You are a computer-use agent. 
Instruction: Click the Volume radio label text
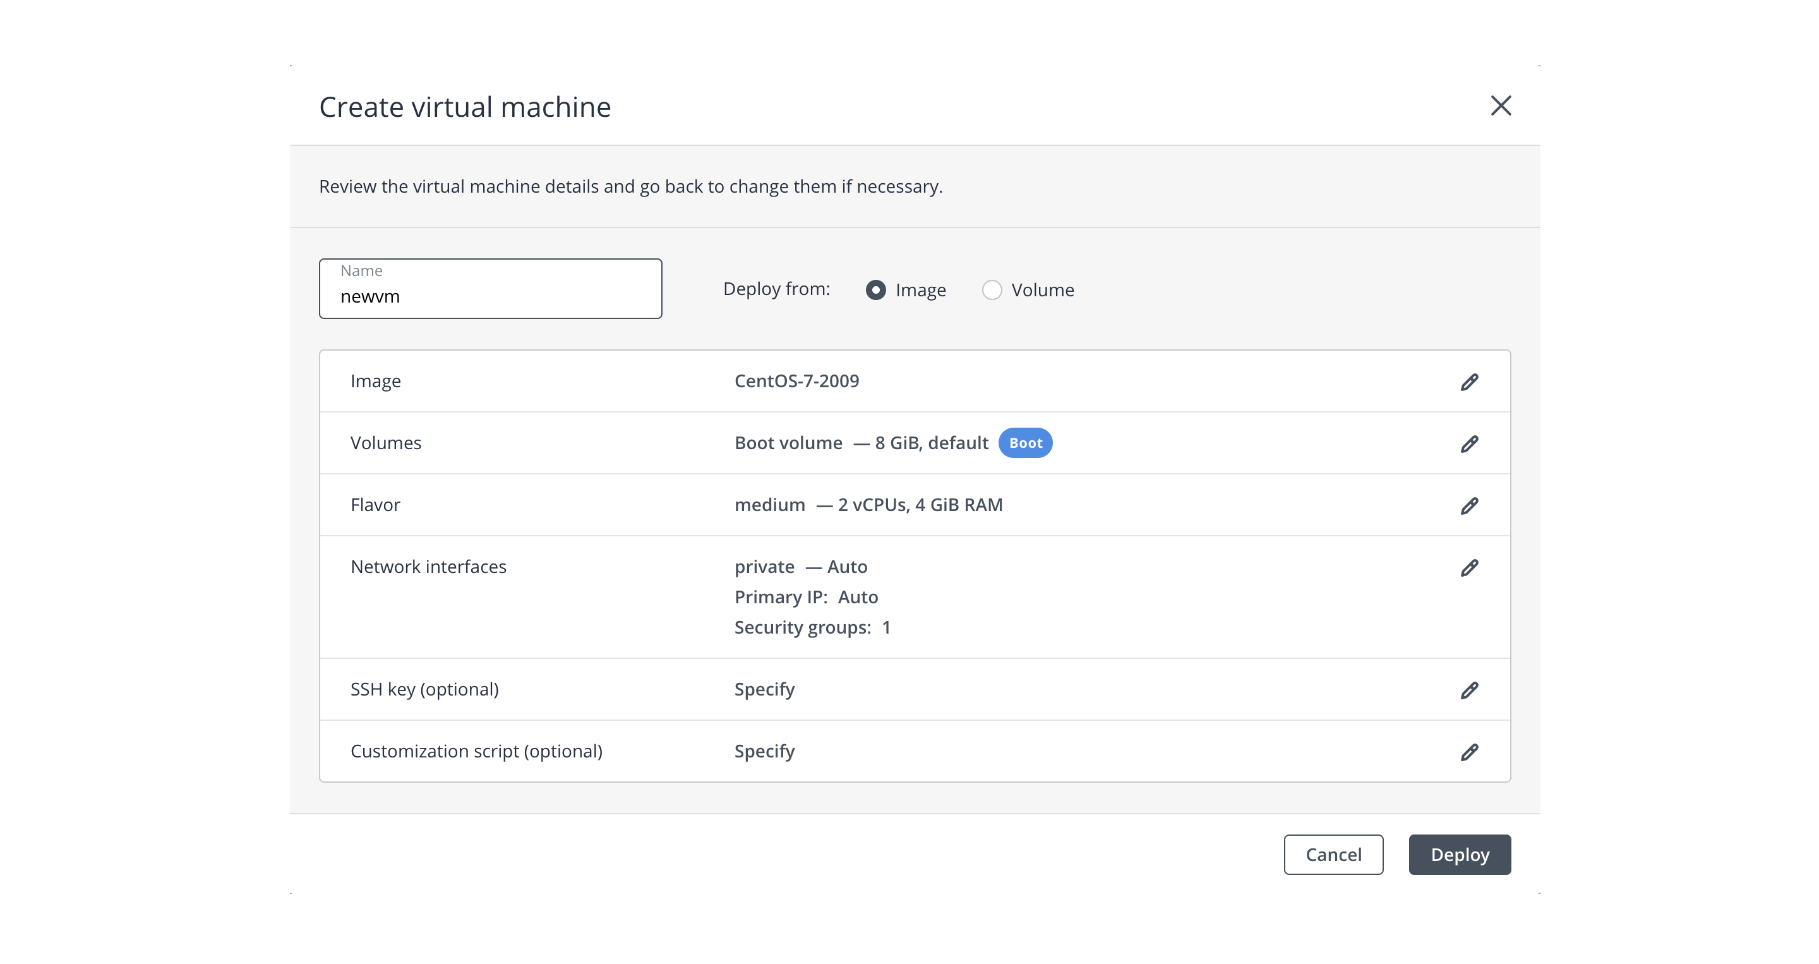point(1042,290)
